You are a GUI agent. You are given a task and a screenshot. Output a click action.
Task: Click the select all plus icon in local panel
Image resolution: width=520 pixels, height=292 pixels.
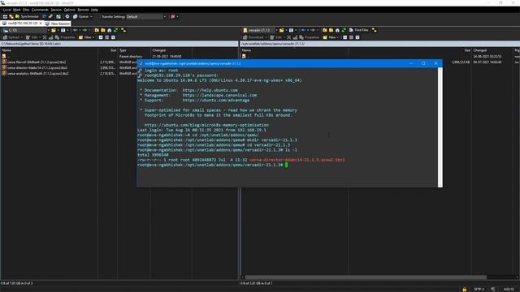coord(101,37)
